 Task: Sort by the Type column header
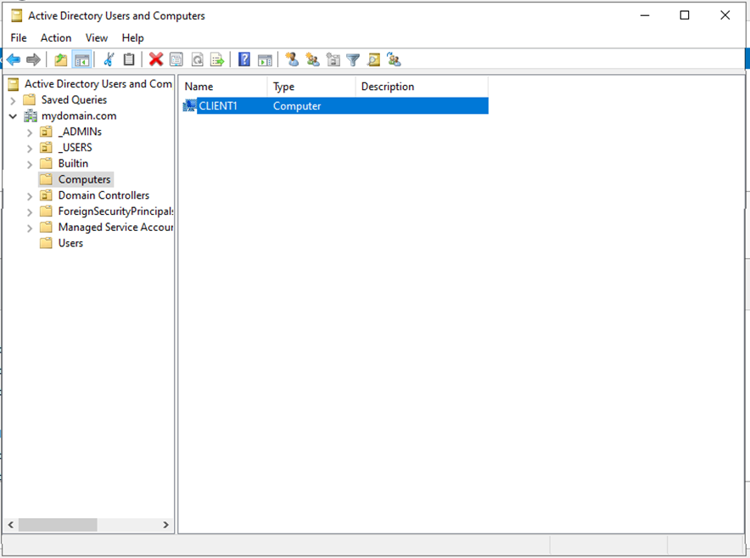tap(311, 87)
